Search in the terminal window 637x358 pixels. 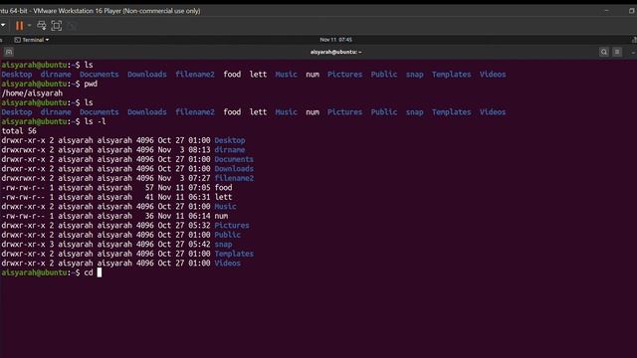604,52
